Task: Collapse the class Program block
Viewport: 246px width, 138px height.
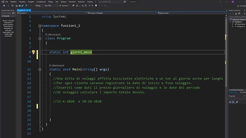Action: 40,38
